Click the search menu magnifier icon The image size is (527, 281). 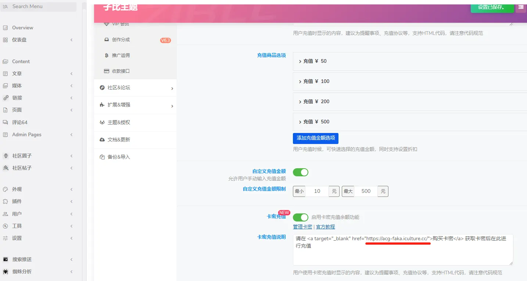5,7
